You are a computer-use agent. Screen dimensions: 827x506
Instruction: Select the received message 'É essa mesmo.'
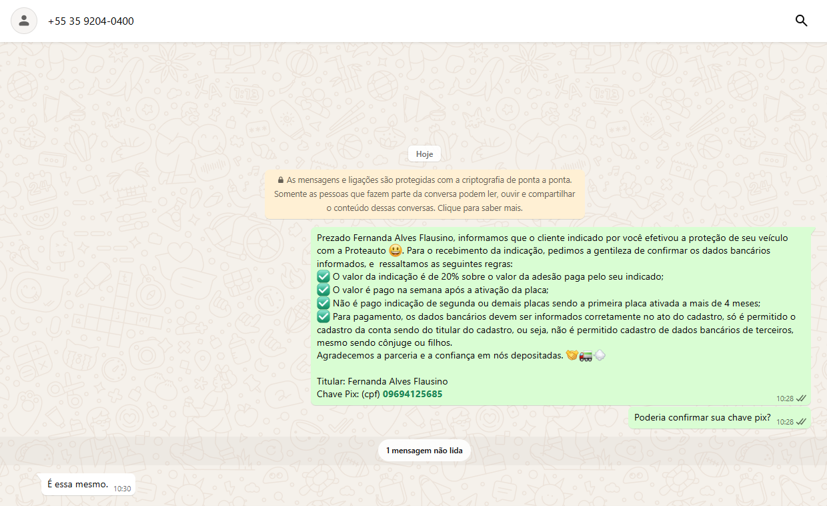pyautogui.click(x=77, y=484)
